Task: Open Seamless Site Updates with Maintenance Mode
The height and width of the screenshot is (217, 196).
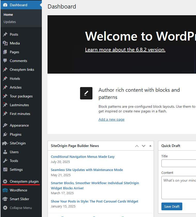Action: point(87,170)
